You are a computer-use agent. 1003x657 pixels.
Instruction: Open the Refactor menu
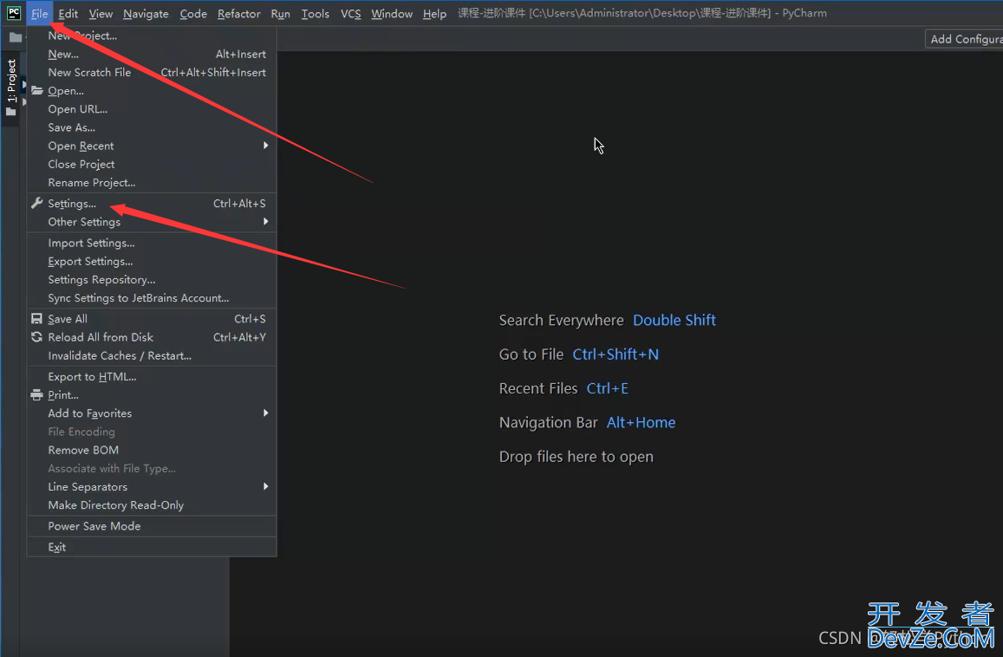pos(238,13)
